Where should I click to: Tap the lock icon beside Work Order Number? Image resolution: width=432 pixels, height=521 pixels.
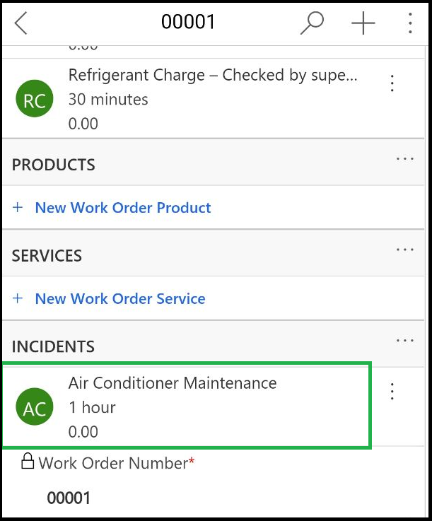(28, 462)
